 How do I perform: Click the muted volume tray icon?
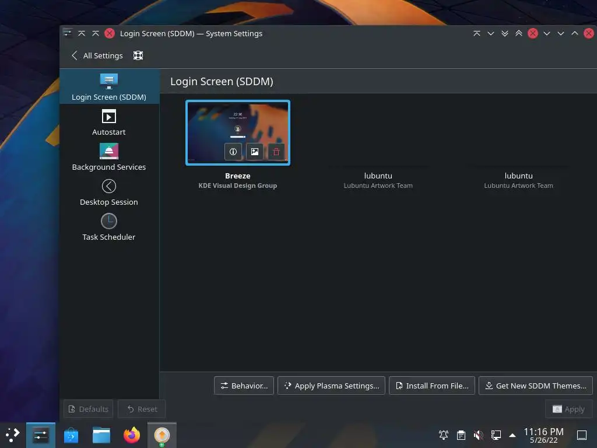479,435
